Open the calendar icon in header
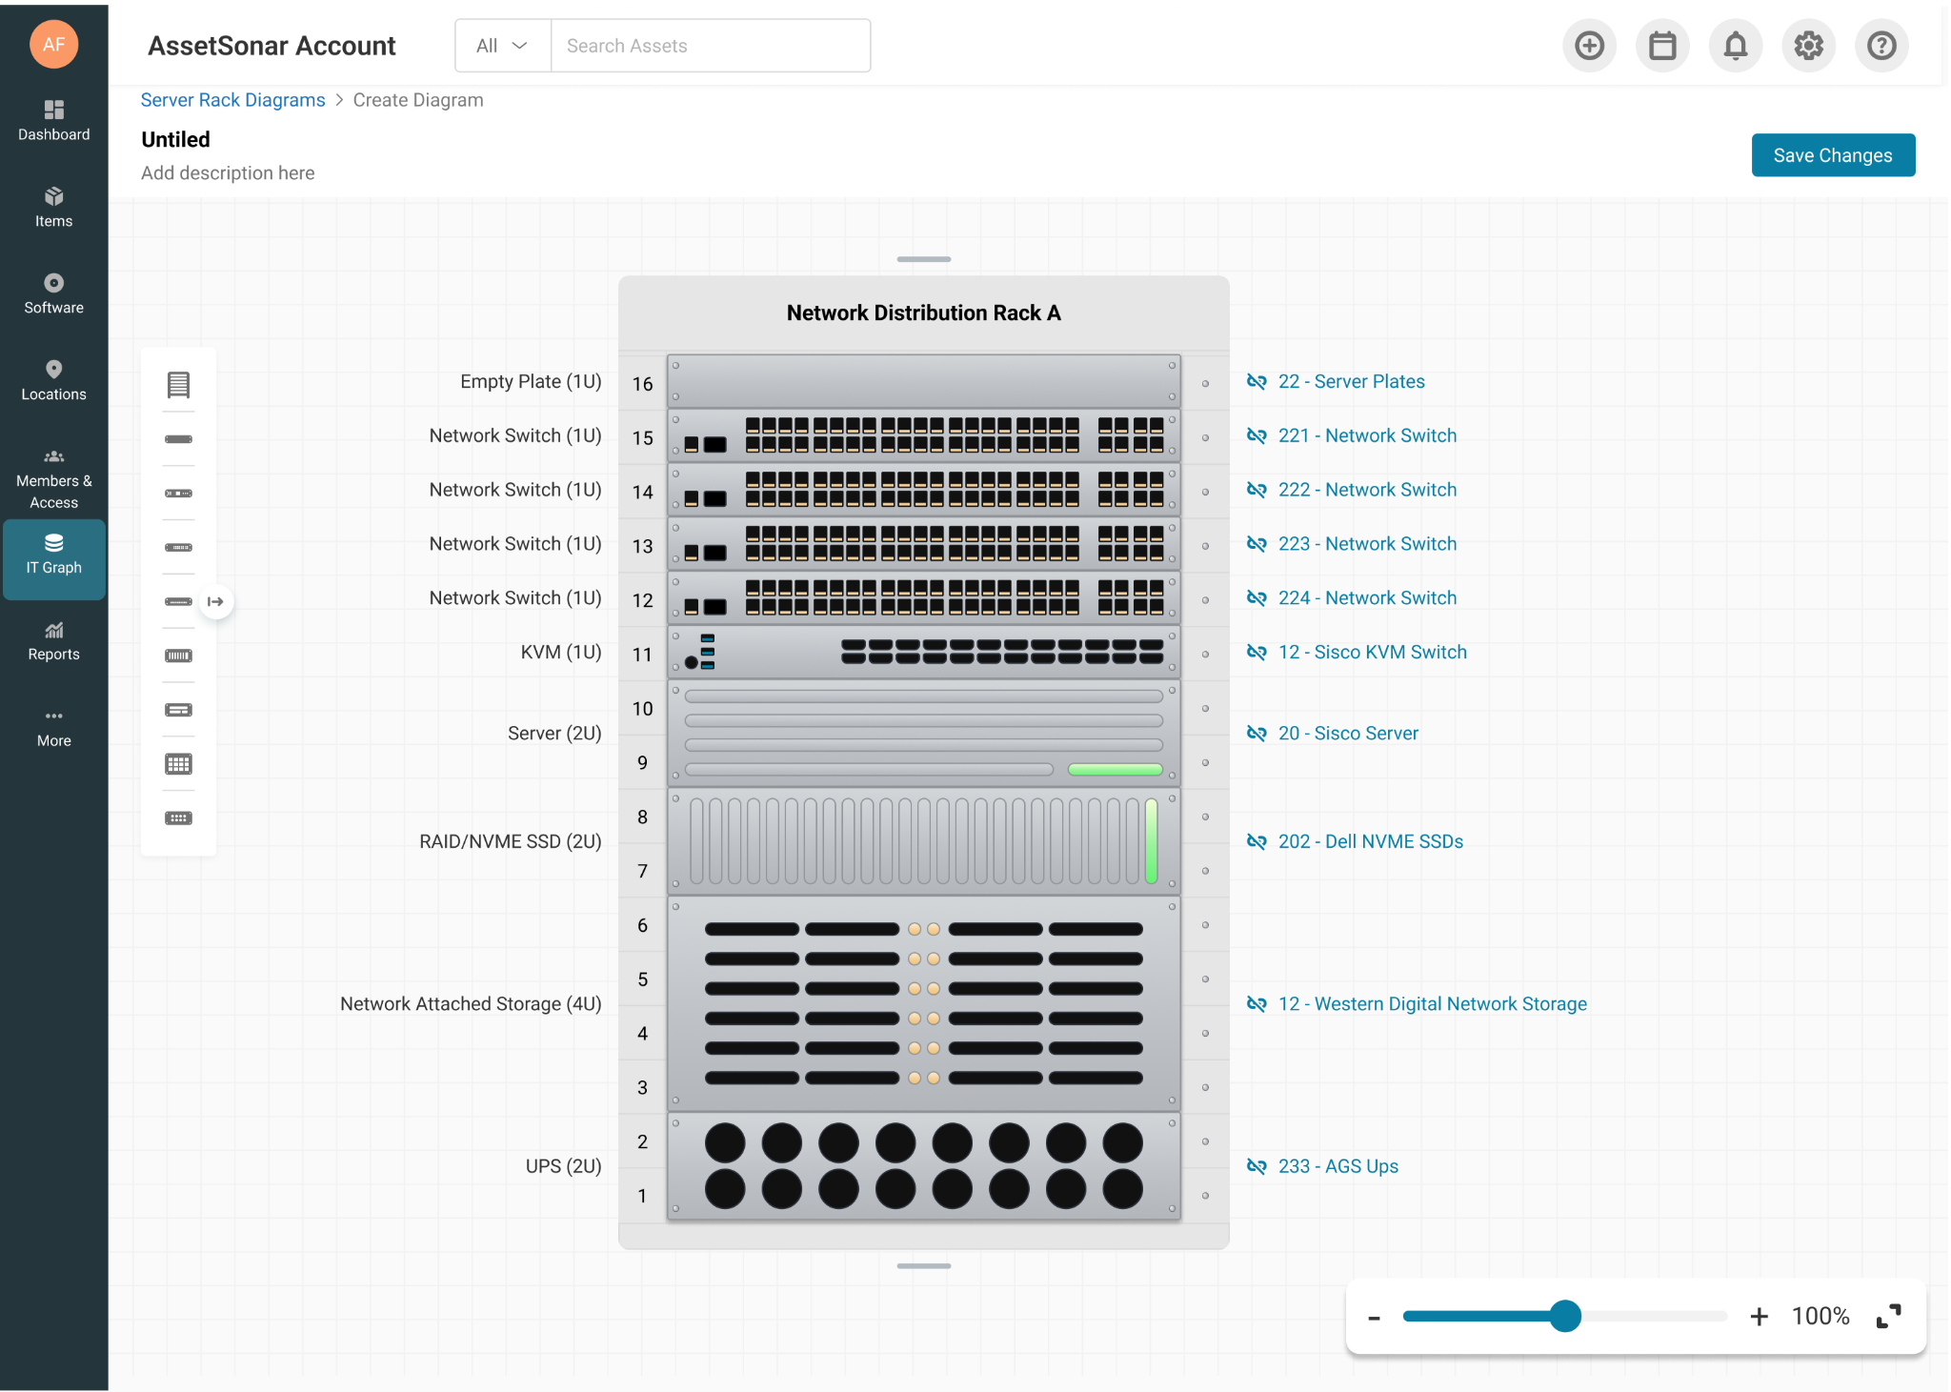This screenshot has height=1392, width=1951. click(1662, 46)
